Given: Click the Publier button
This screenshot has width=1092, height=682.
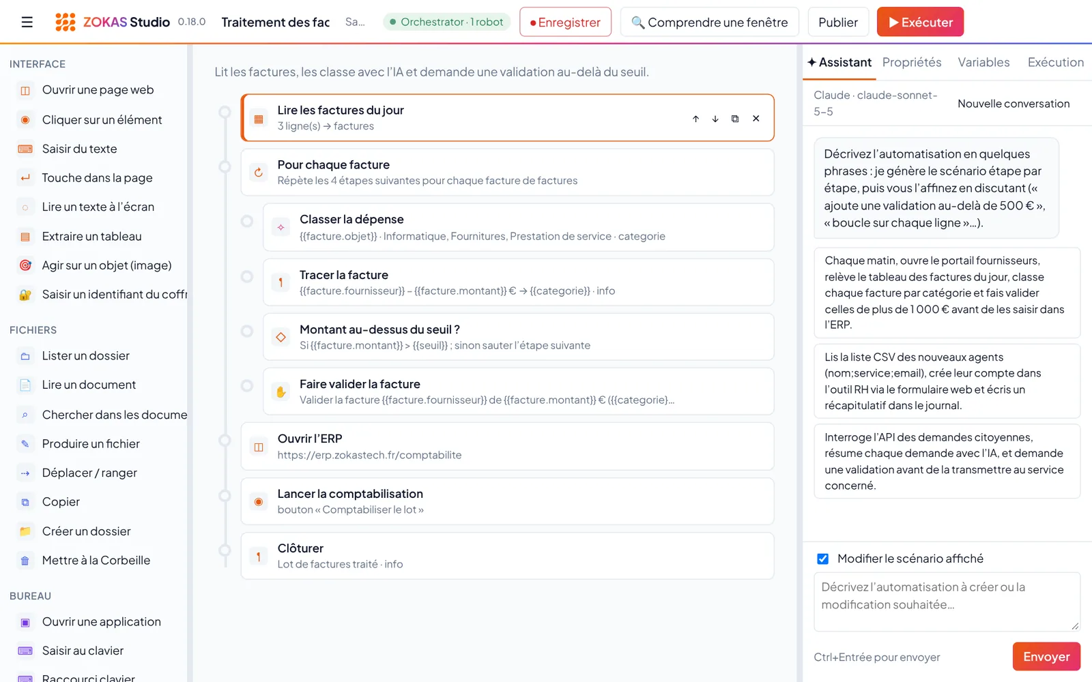Looking at the screenshot, I should tap(838, 22).
